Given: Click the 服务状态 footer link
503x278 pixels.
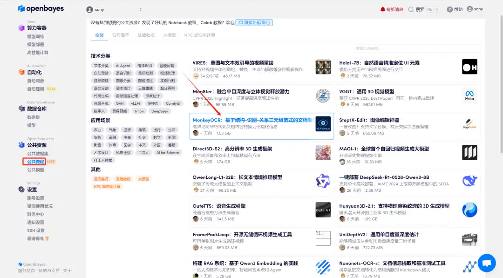Looking at the screenshot, I should coord(26,271).
